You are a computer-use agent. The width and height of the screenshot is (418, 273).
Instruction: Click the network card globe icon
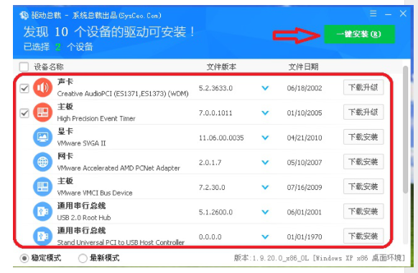42,162
